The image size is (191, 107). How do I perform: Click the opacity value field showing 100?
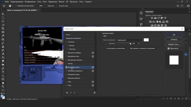point(135,43)
